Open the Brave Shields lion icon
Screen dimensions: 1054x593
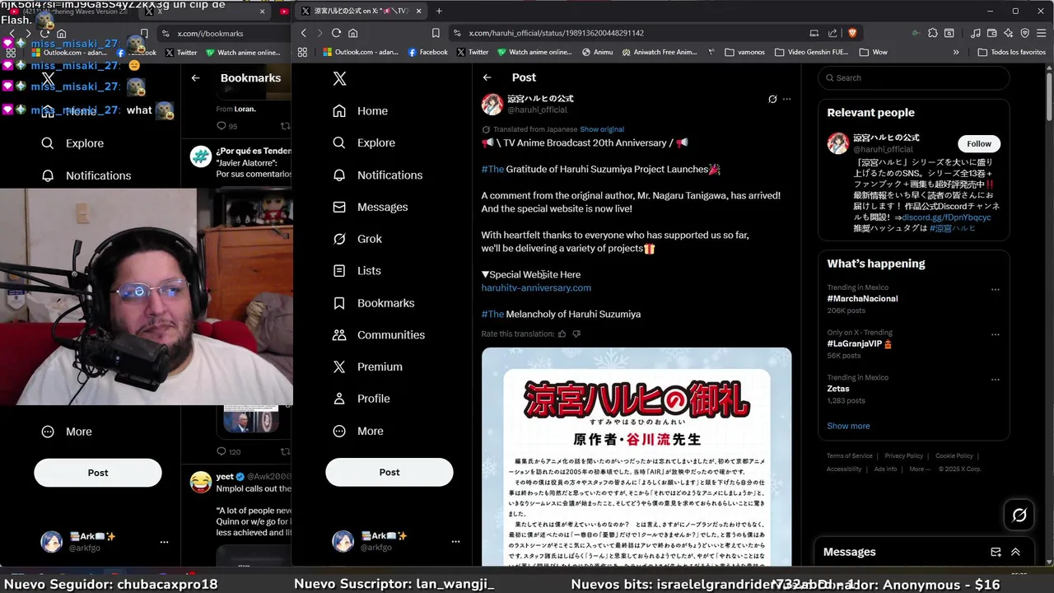coord(851,33)
